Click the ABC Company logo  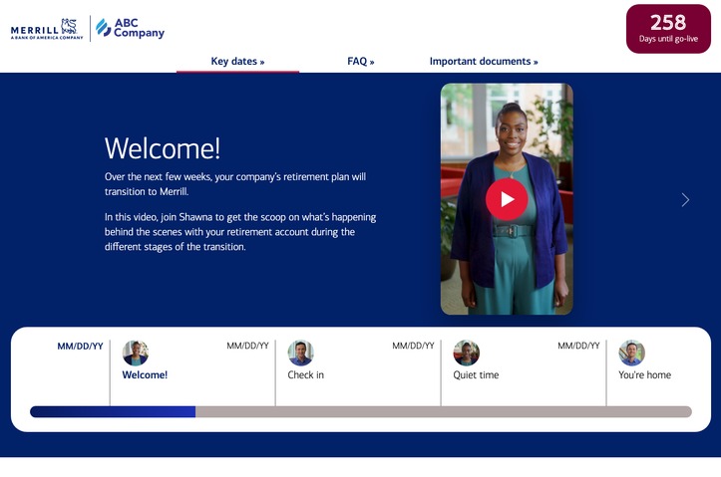click(130, 28)
